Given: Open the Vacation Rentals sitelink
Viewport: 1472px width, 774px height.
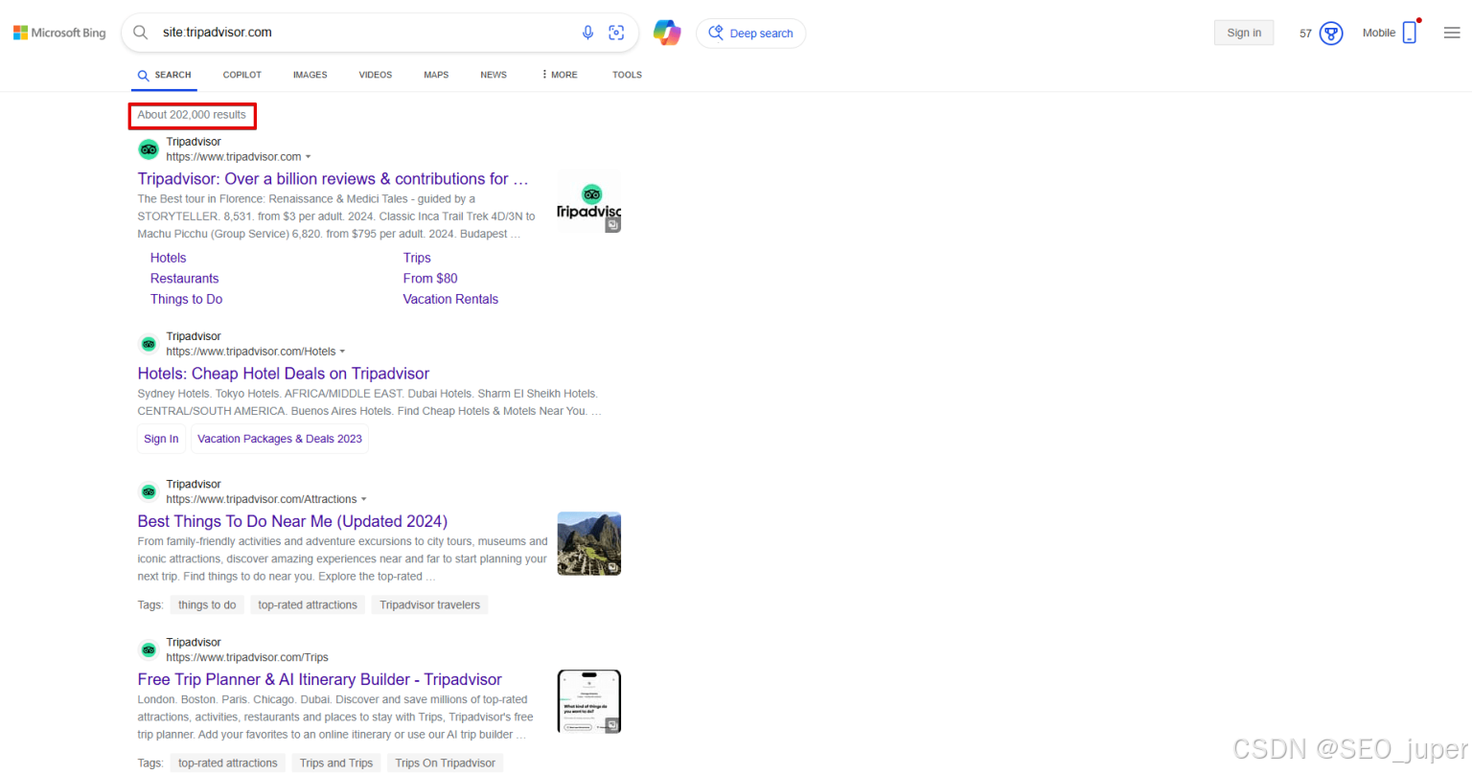Looking at the screenshot, I should point(450,299).
